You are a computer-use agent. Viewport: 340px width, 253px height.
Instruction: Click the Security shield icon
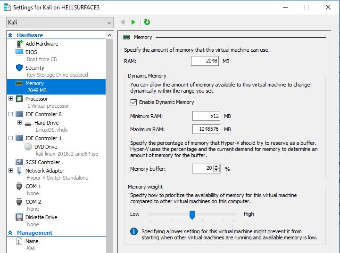click(19, 68)
